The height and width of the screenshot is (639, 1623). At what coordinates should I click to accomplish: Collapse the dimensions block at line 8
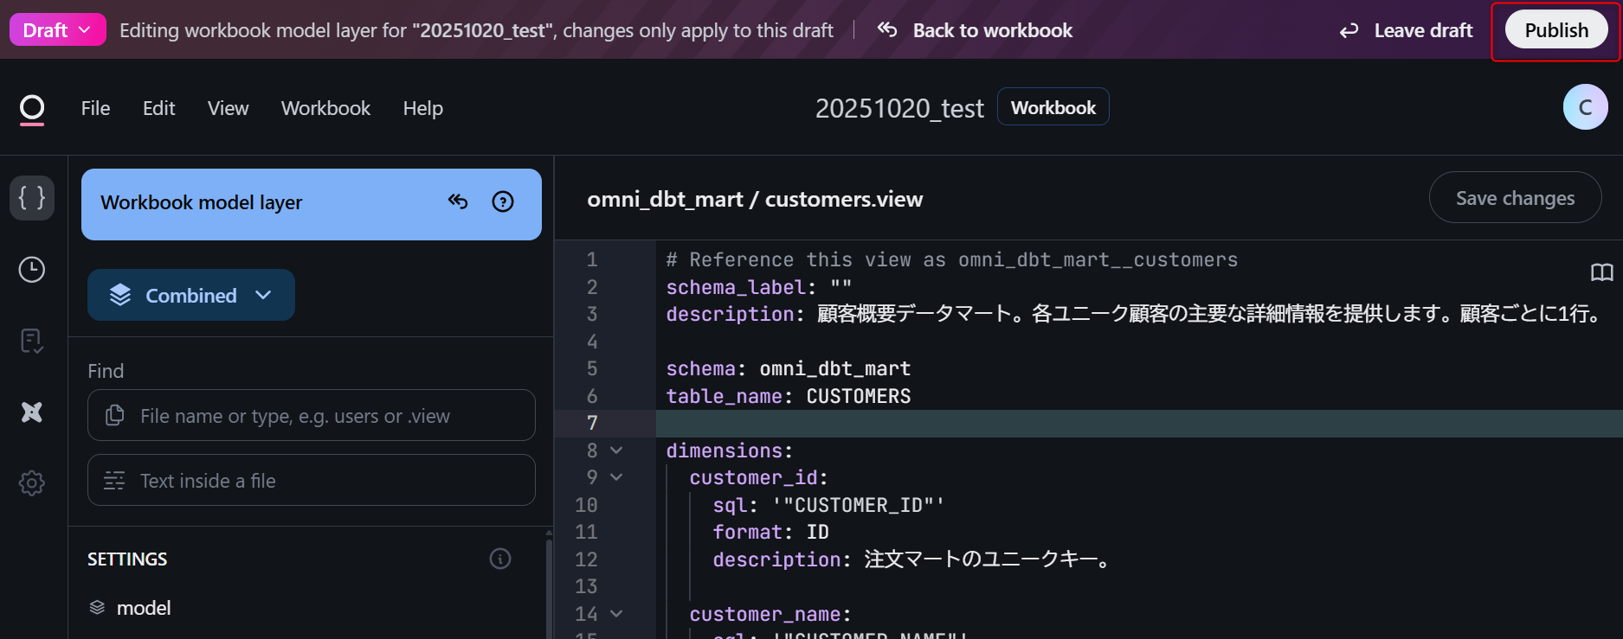pyautogui.click(x=616, y=450)
